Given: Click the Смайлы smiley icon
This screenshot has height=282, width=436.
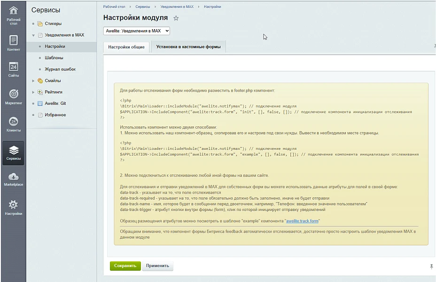Looking at the screenshot, I should click(x=40, y=81).
